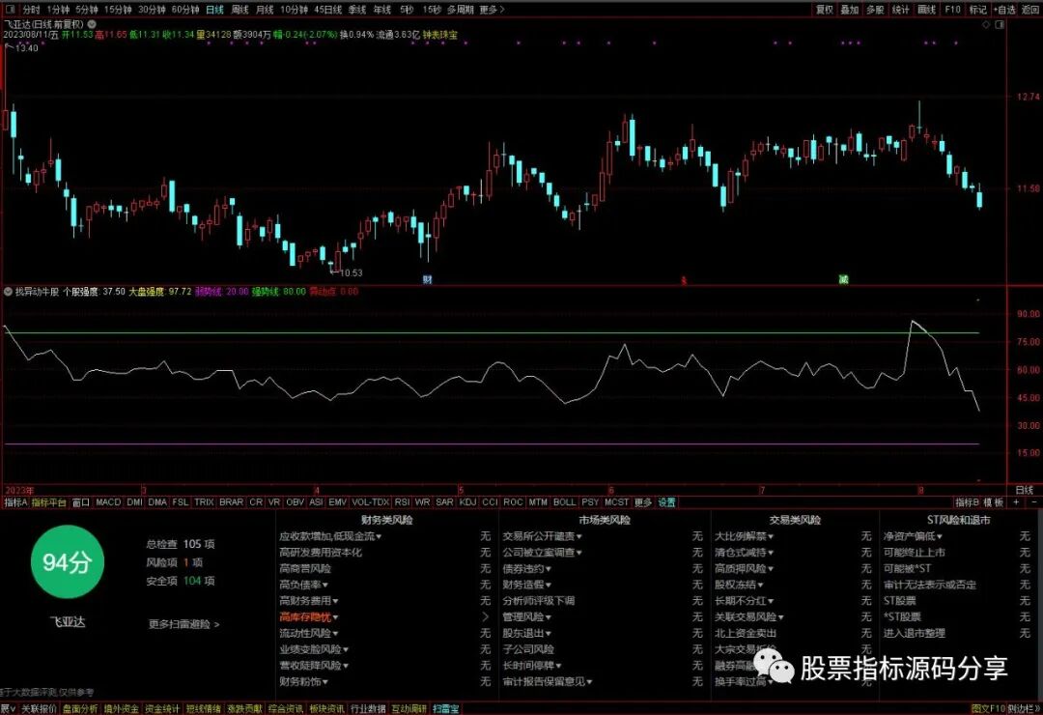Select the 月线 monthly period
The width and height of the screenshot is (1043, 715).
[265, 10]
